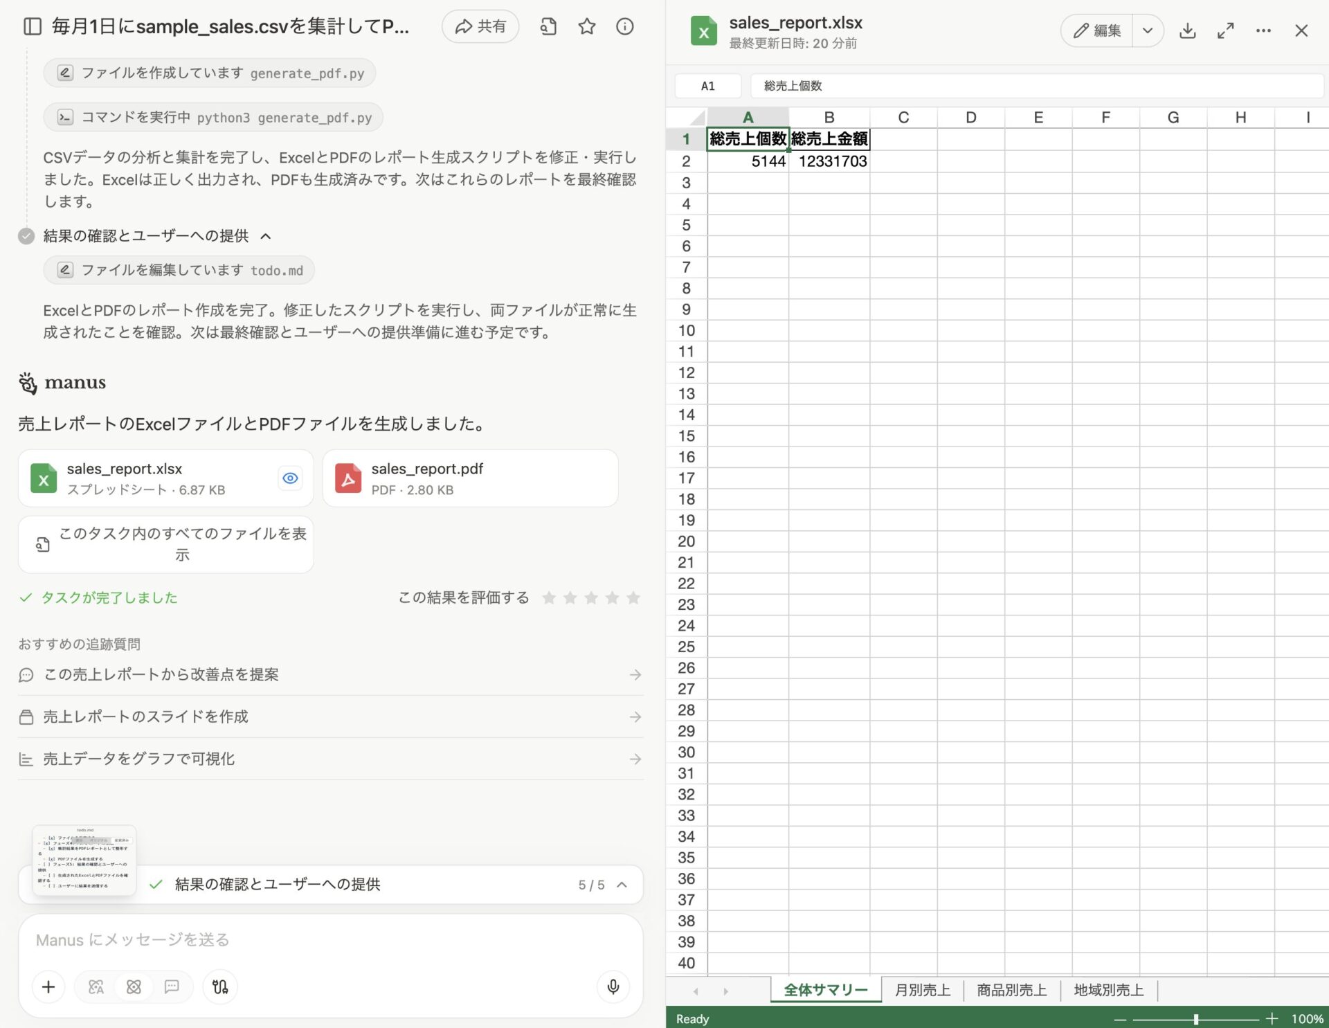Toggle the preview eye for sales_report.xlsx
This screenshot has width=1329, height=1028.
point(290,478)
